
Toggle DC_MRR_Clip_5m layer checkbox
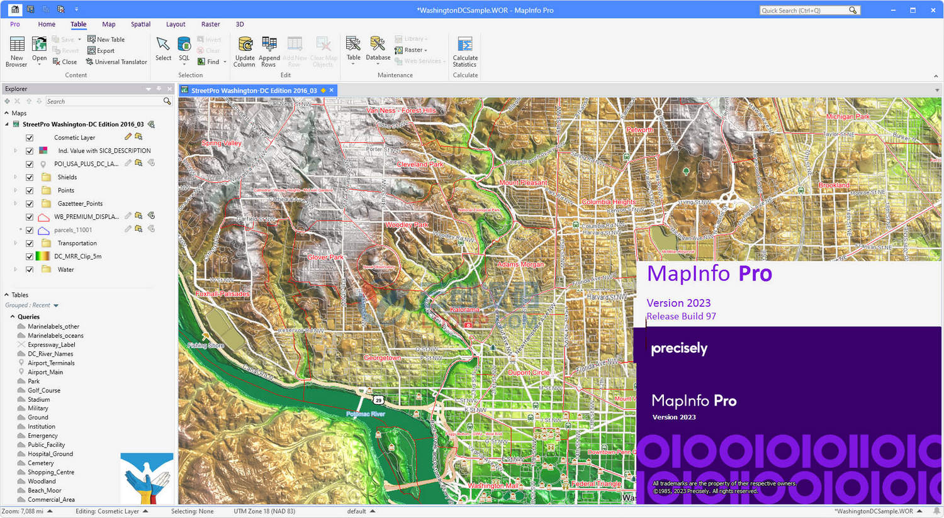click(x=30, y=256)
